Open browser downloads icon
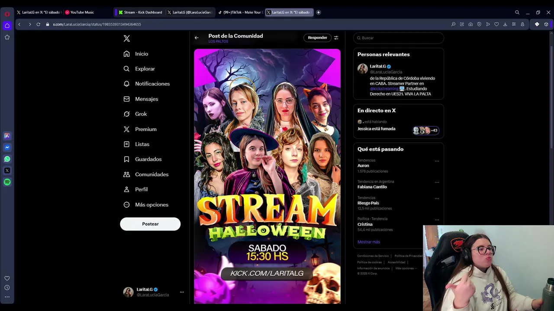Screen dimensions: 554x311 click(505, 24)
